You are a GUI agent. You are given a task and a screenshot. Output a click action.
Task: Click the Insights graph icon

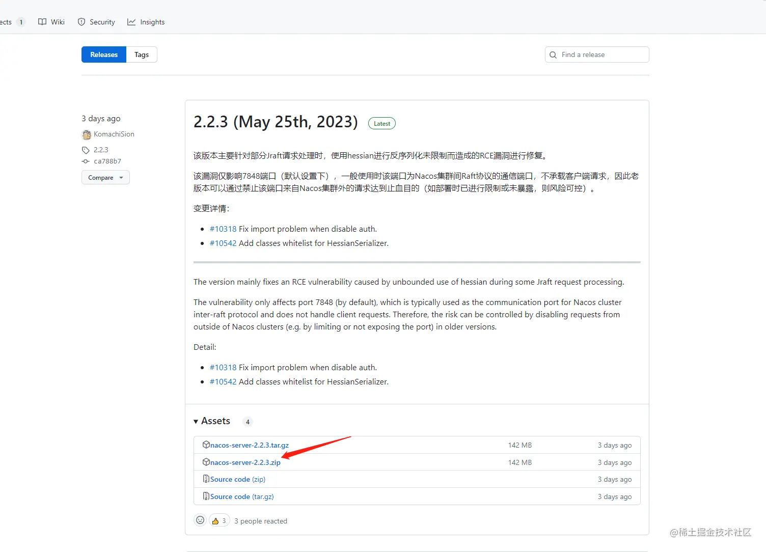tap(131, 22)
